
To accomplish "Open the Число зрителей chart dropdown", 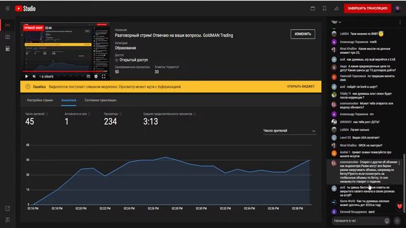I will point(289,131).
